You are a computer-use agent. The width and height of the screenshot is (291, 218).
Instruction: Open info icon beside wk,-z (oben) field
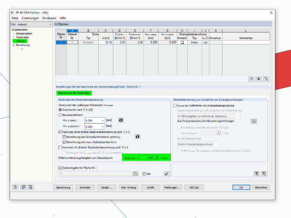pyautogui.click(x=121, y=120)
